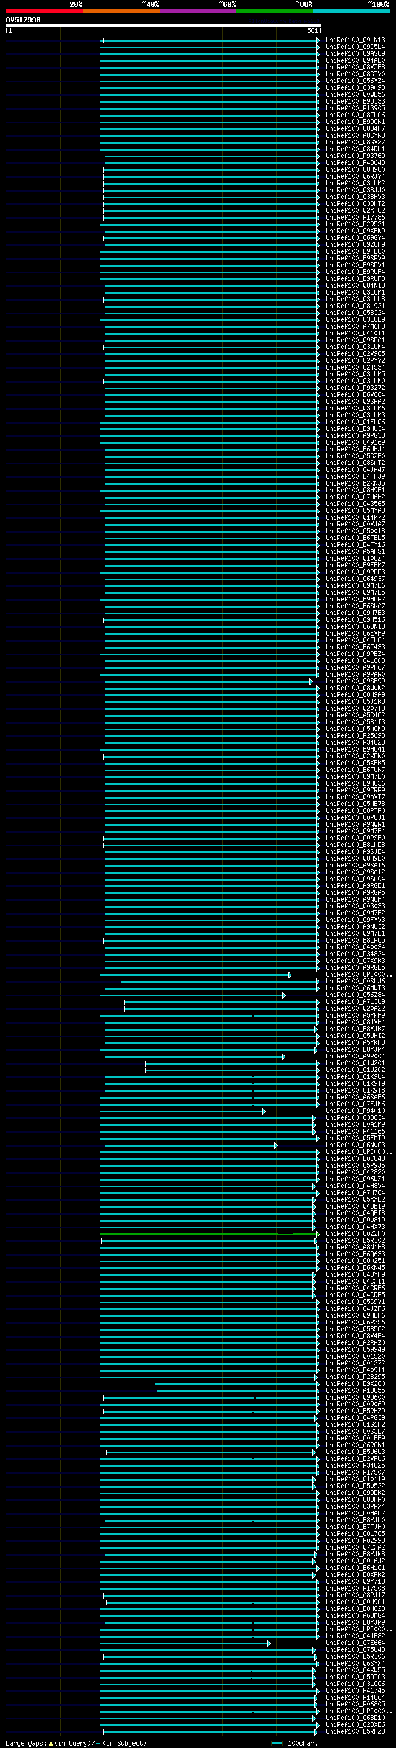Click hit label UniRef100_Q84VH4
396x1748 pixels.
click(355, 1022)
